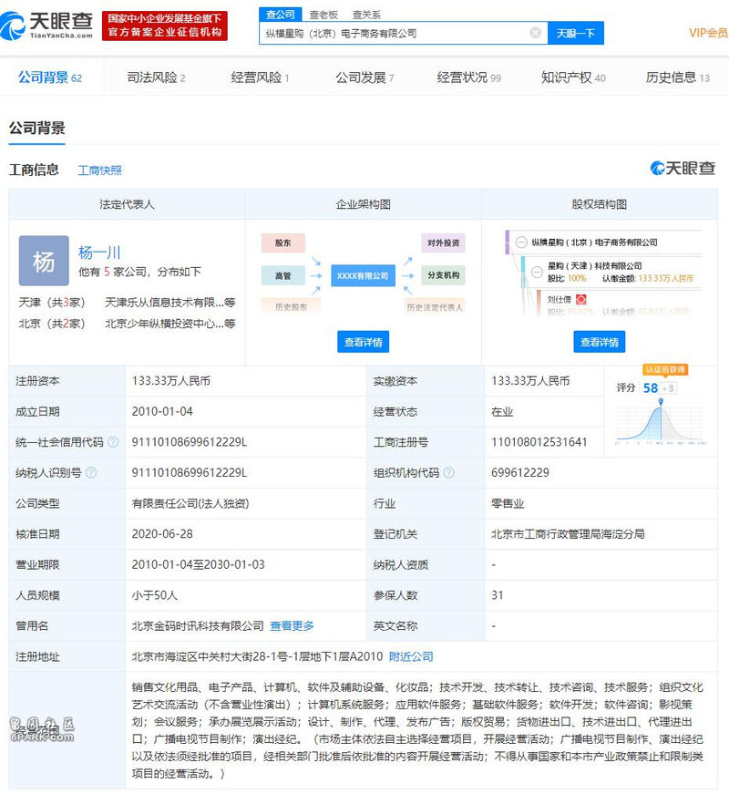This screenshot has height=794, width=729.
Task: Select the approval date 2020-06-28
Action: 162,533
